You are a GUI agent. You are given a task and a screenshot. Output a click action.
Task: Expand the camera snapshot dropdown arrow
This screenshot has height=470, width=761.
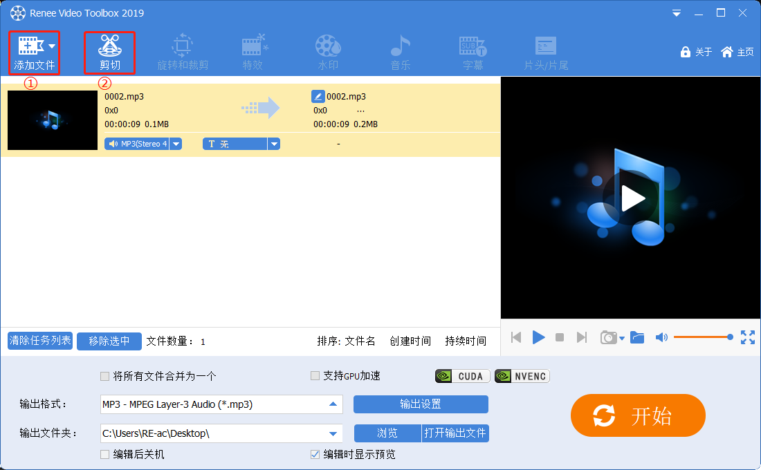pos(622,339)
